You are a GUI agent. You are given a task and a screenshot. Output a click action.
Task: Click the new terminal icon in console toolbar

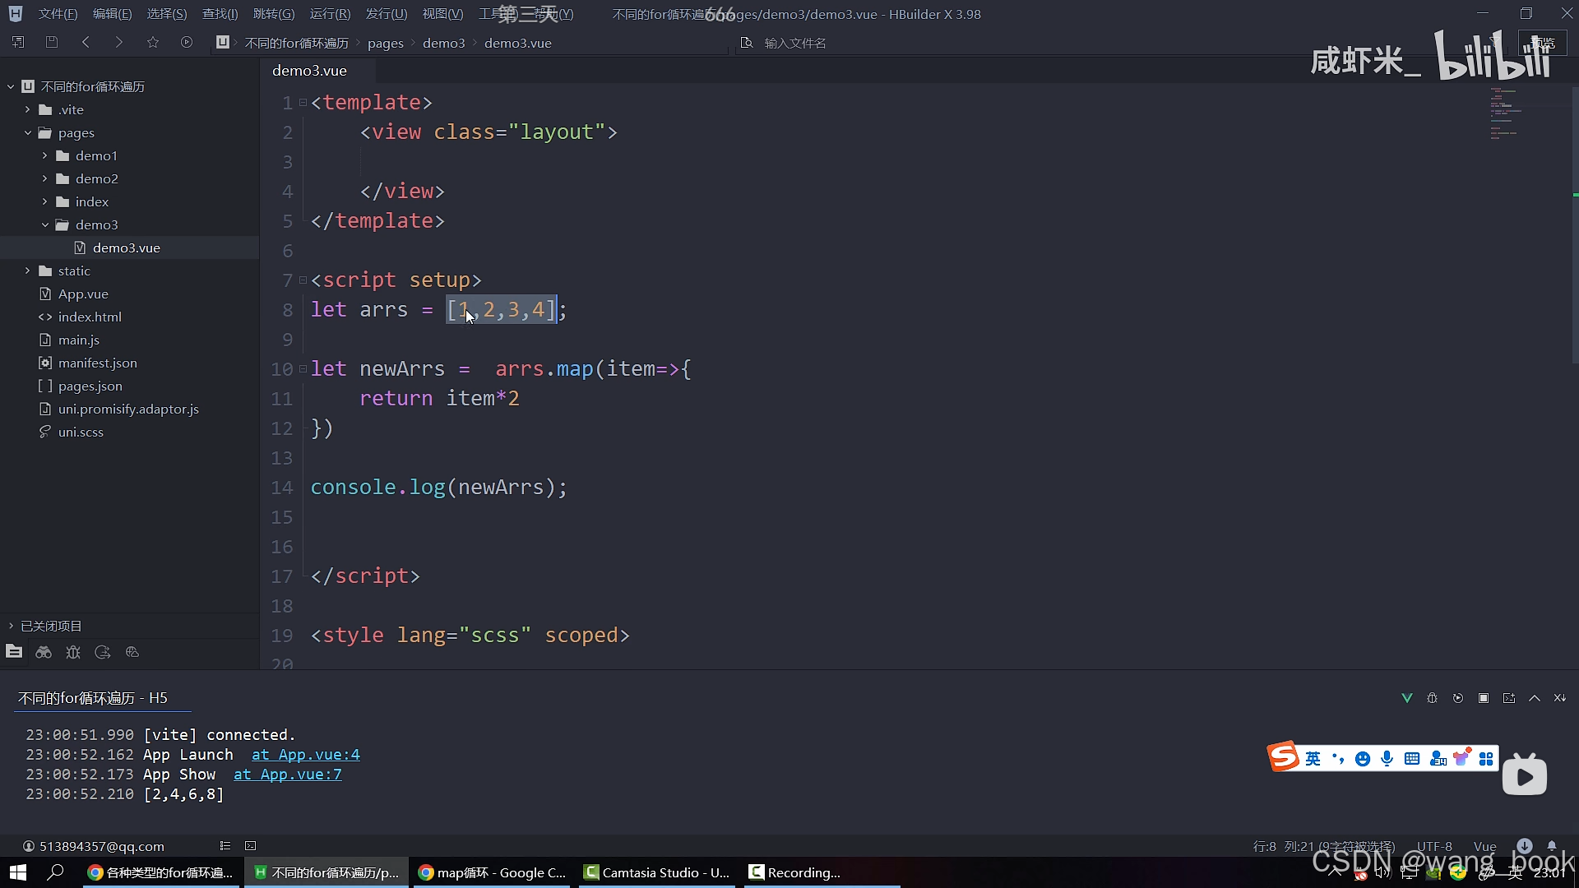pyautogui.click(x=1509, y=698)
